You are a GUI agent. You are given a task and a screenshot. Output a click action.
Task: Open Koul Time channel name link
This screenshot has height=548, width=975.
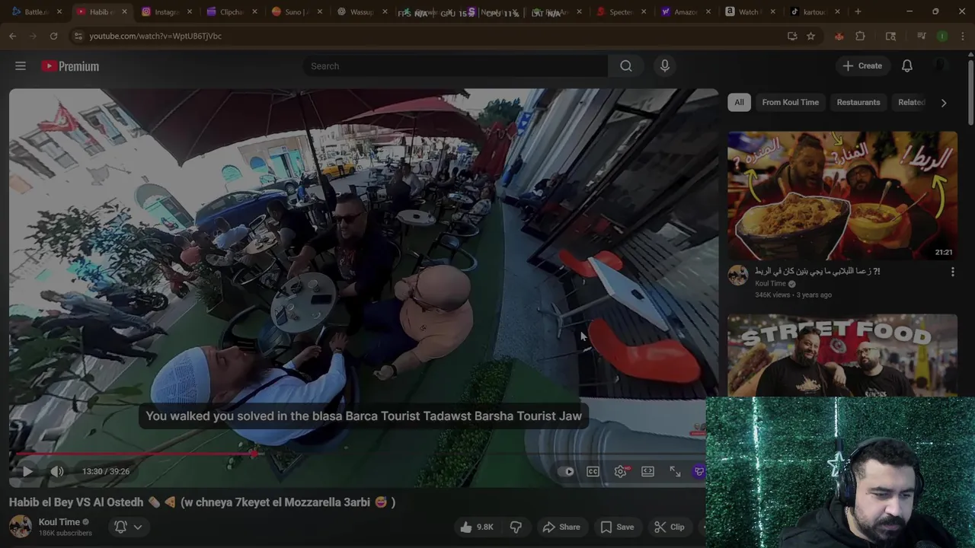point(59,522)
